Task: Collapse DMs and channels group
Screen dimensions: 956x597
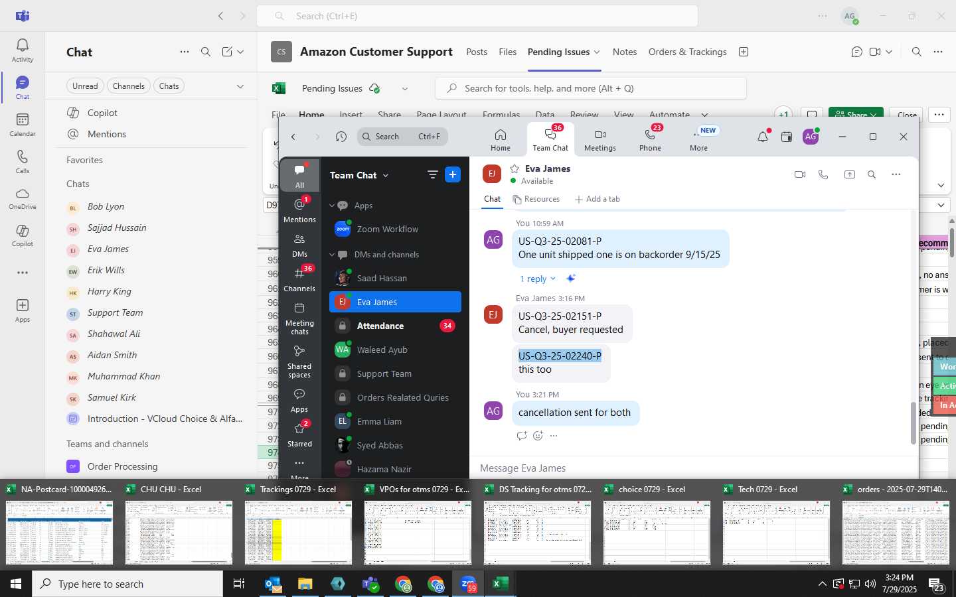Action: point(332,255)
